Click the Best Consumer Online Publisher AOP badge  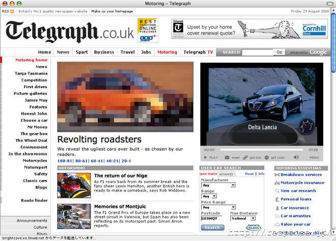[148, 30]
